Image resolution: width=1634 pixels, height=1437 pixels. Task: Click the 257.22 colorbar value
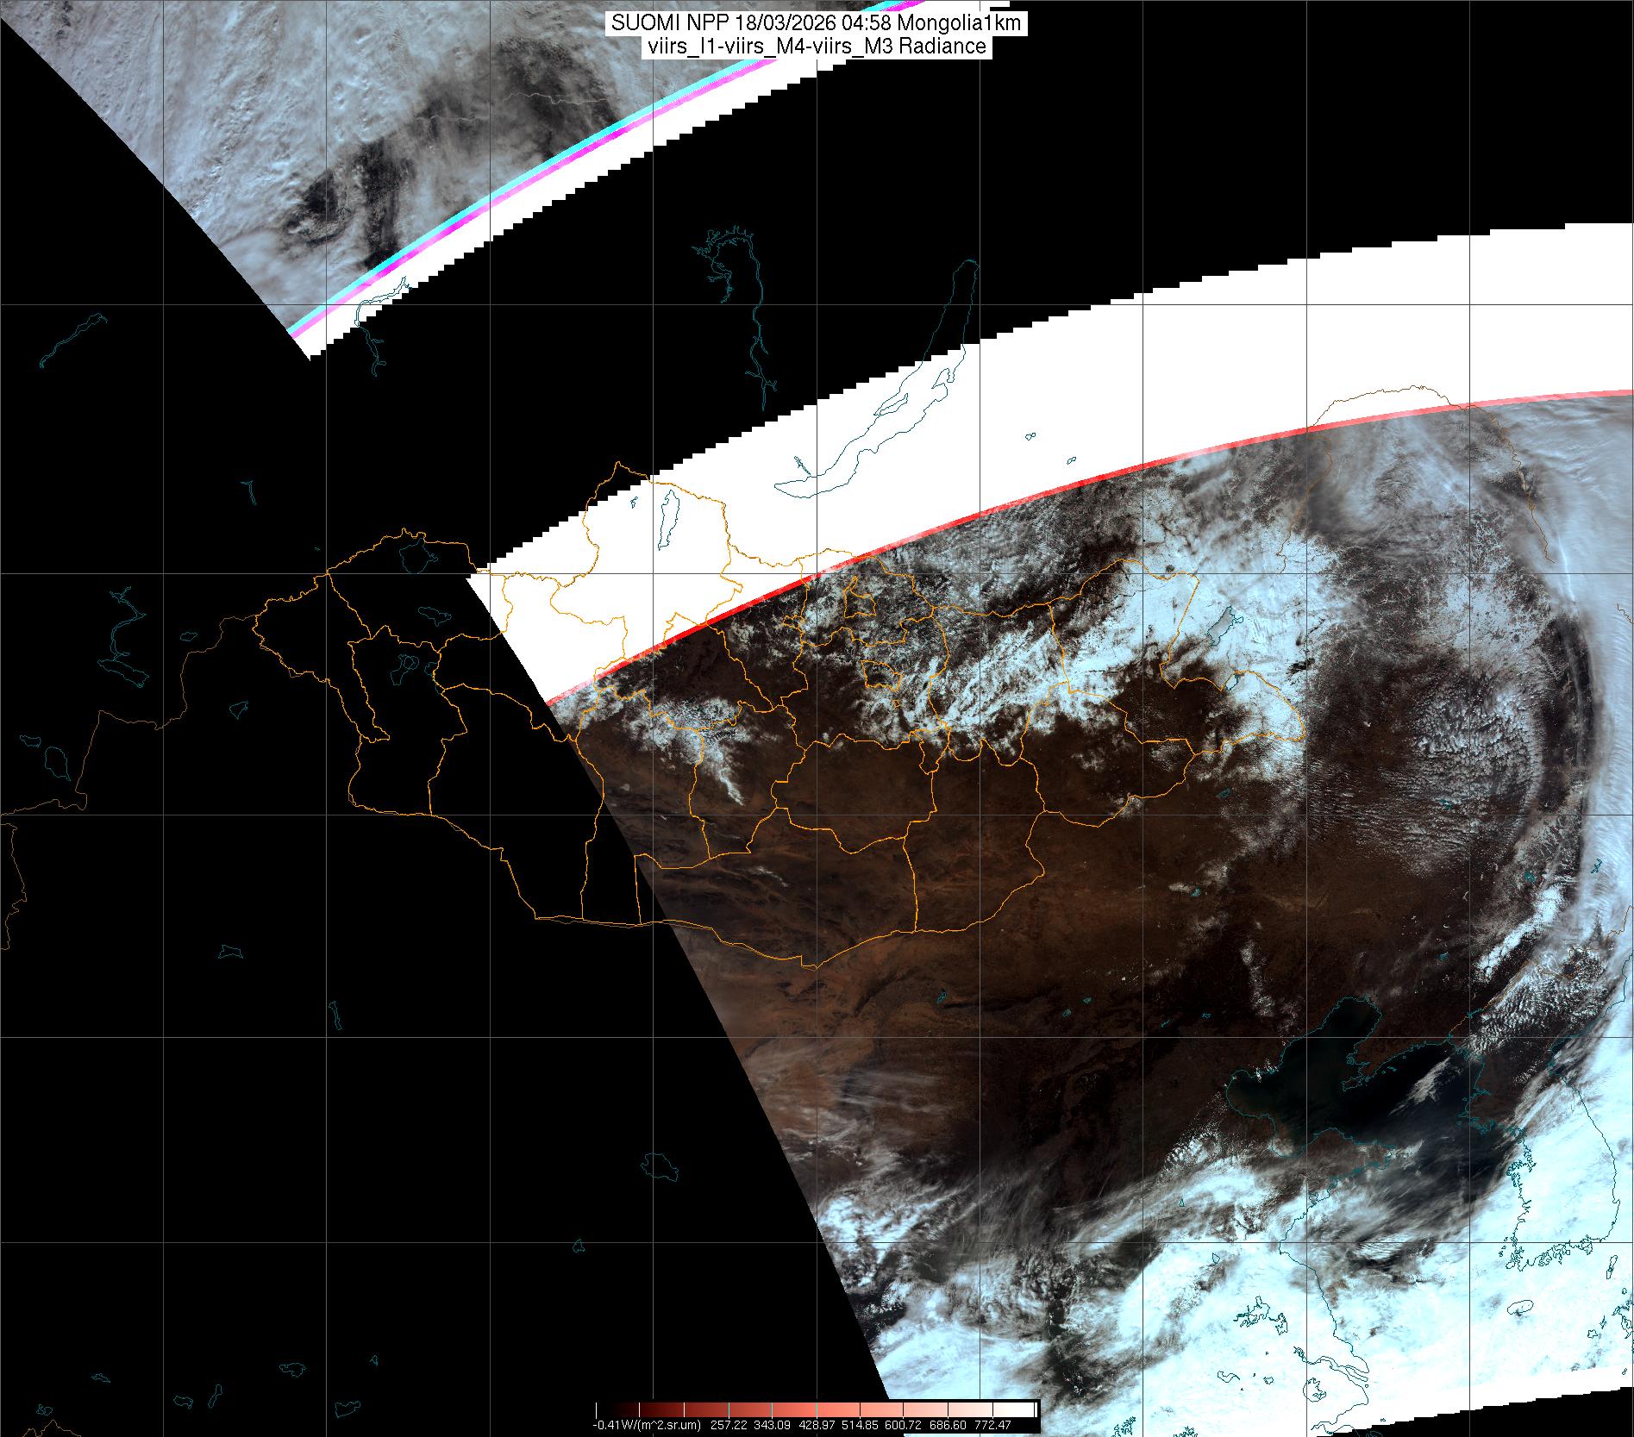tap(729, 1425)
